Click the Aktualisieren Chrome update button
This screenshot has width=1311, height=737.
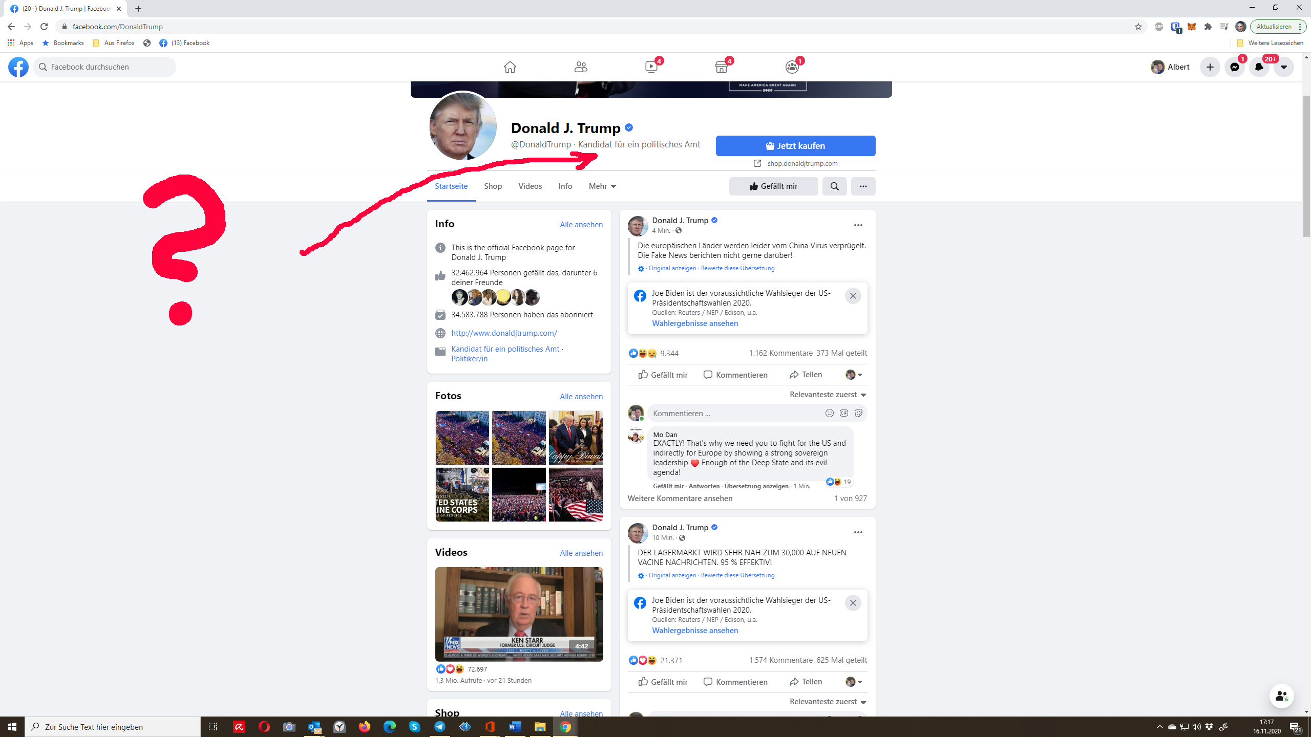pyautogui.click(x=1278, y=27)
